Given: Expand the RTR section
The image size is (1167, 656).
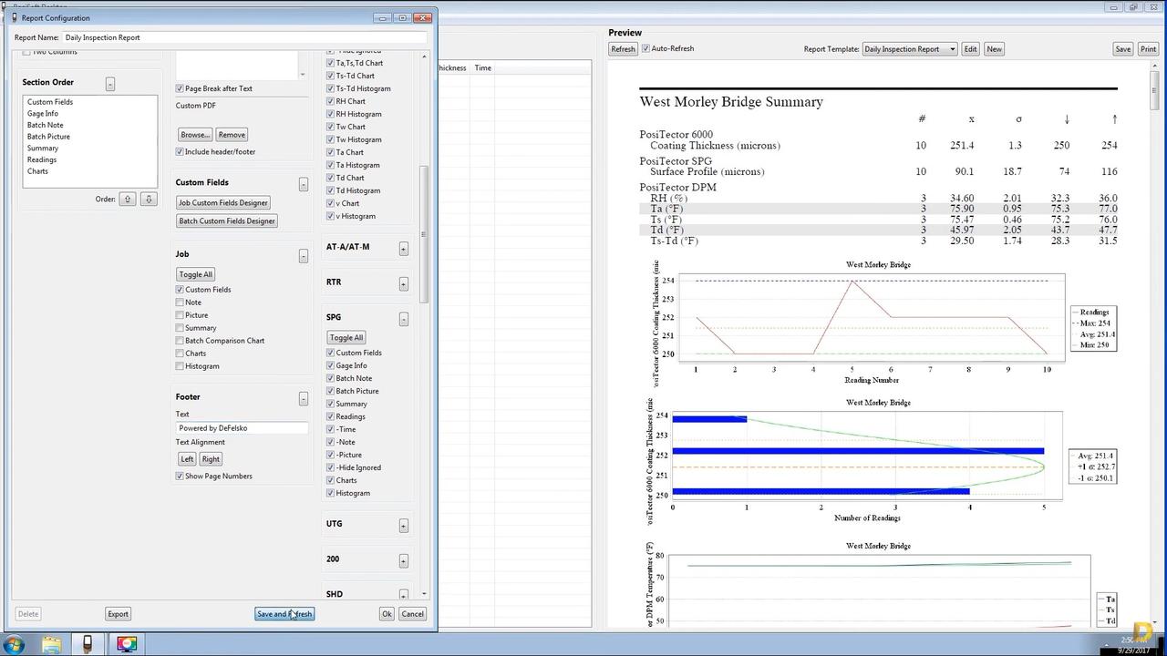Looking at the screenshot, I should [403, 284].
